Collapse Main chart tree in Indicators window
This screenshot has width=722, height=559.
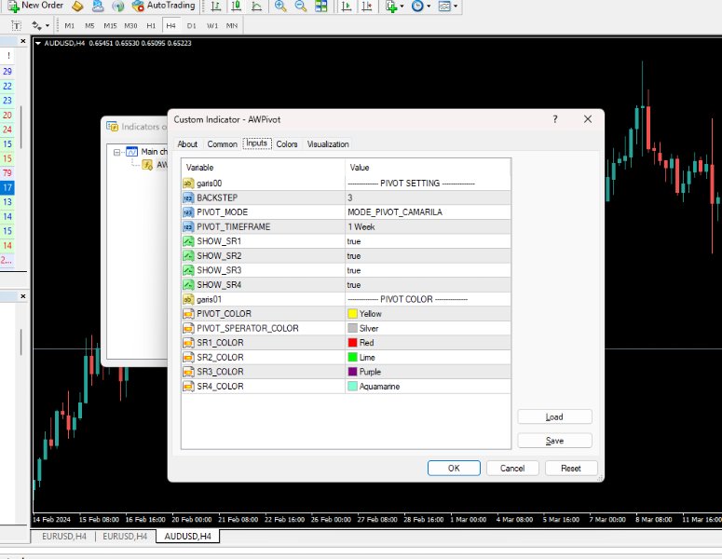[x=117, y=152]
